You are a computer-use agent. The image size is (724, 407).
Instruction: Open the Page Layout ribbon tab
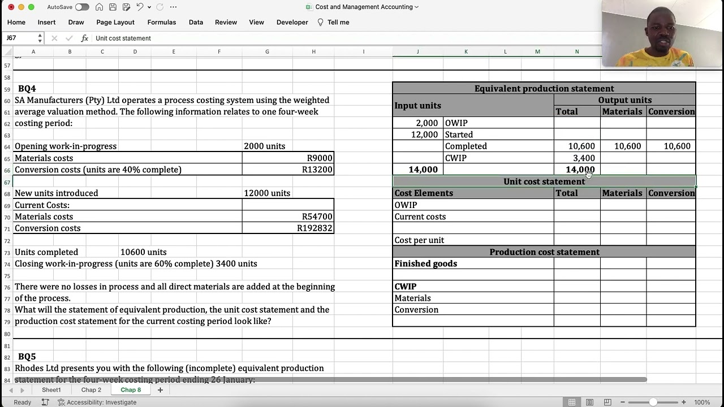click(115, 22)
